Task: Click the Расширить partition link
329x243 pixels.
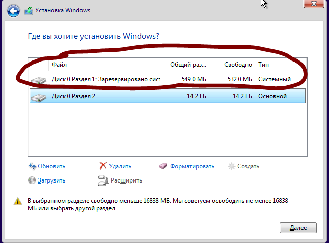Action: tap(126, 180)
